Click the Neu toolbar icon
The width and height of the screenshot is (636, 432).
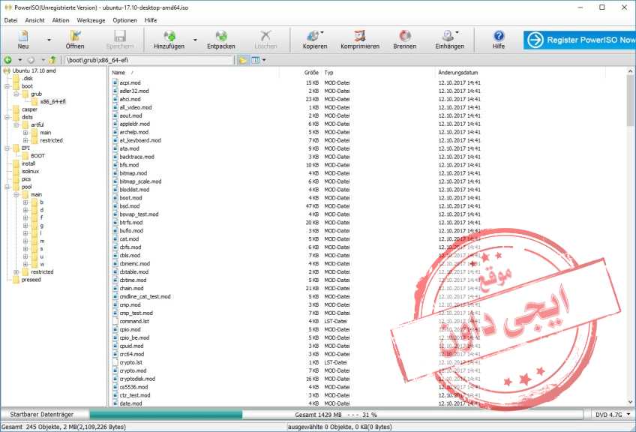click(x=23, y=39)
